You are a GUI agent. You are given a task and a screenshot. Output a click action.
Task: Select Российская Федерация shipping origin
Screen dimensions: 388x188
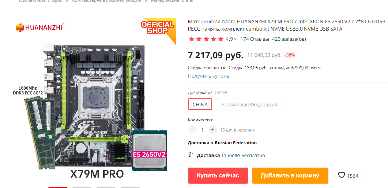[x=249, y=104]
